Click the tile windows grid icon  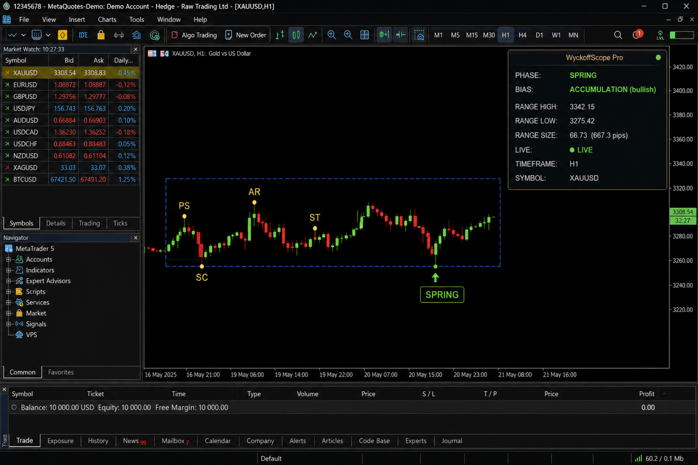click(365, 35)
